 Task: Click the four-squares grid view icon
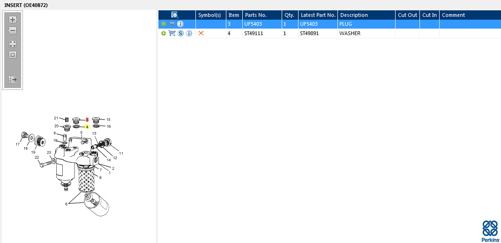pyautogui.click(x=13, y=44)
